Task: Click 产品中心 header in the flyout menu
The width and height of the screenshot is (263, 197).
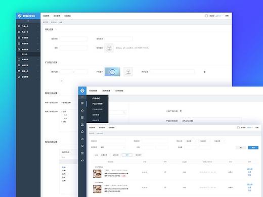Action: (96, 98)
